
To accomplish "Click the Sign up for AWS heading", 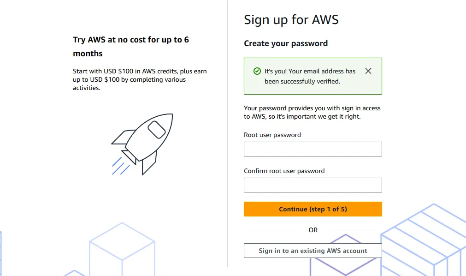I will (291, 20).
